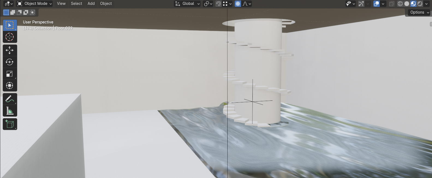Open proportional editing falloff dropdown
Screen dimensions: 432x178
[x=247, y=4]
